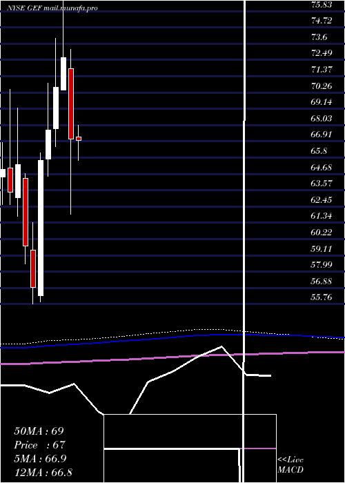Click the '50MA : 69' indicator text
This screenshot has width=345, height=483.
(x=39, y=431)
